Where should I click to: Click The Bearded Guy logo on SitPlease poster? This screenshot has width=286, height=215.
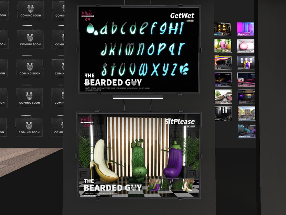coord(113,185)
